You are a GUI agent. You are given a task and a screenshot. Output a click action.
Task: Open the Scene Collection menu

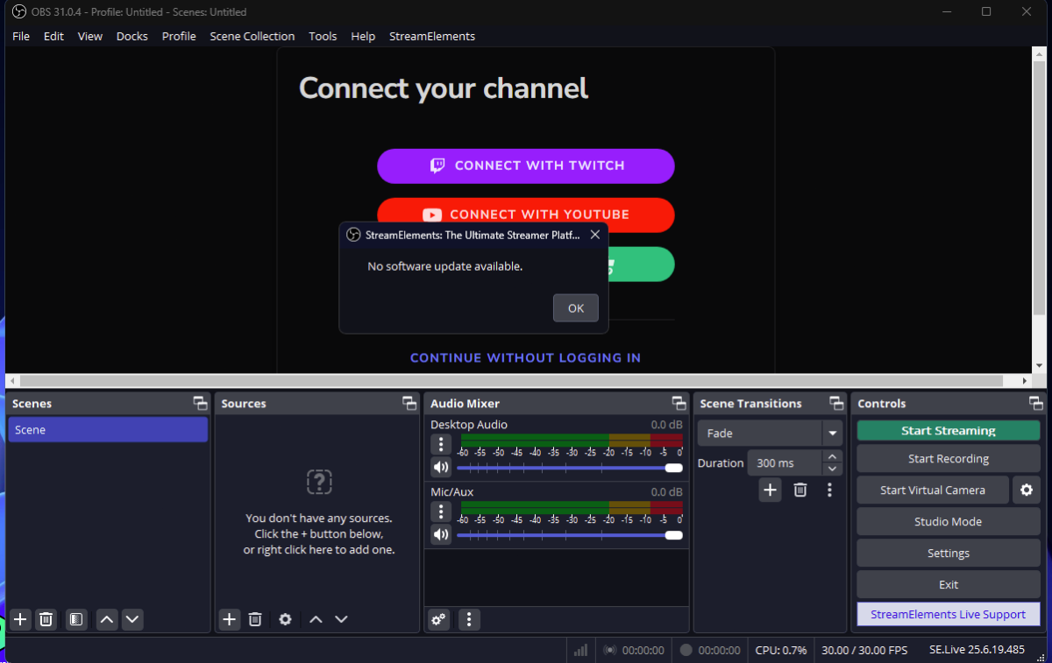coord(252,36)
